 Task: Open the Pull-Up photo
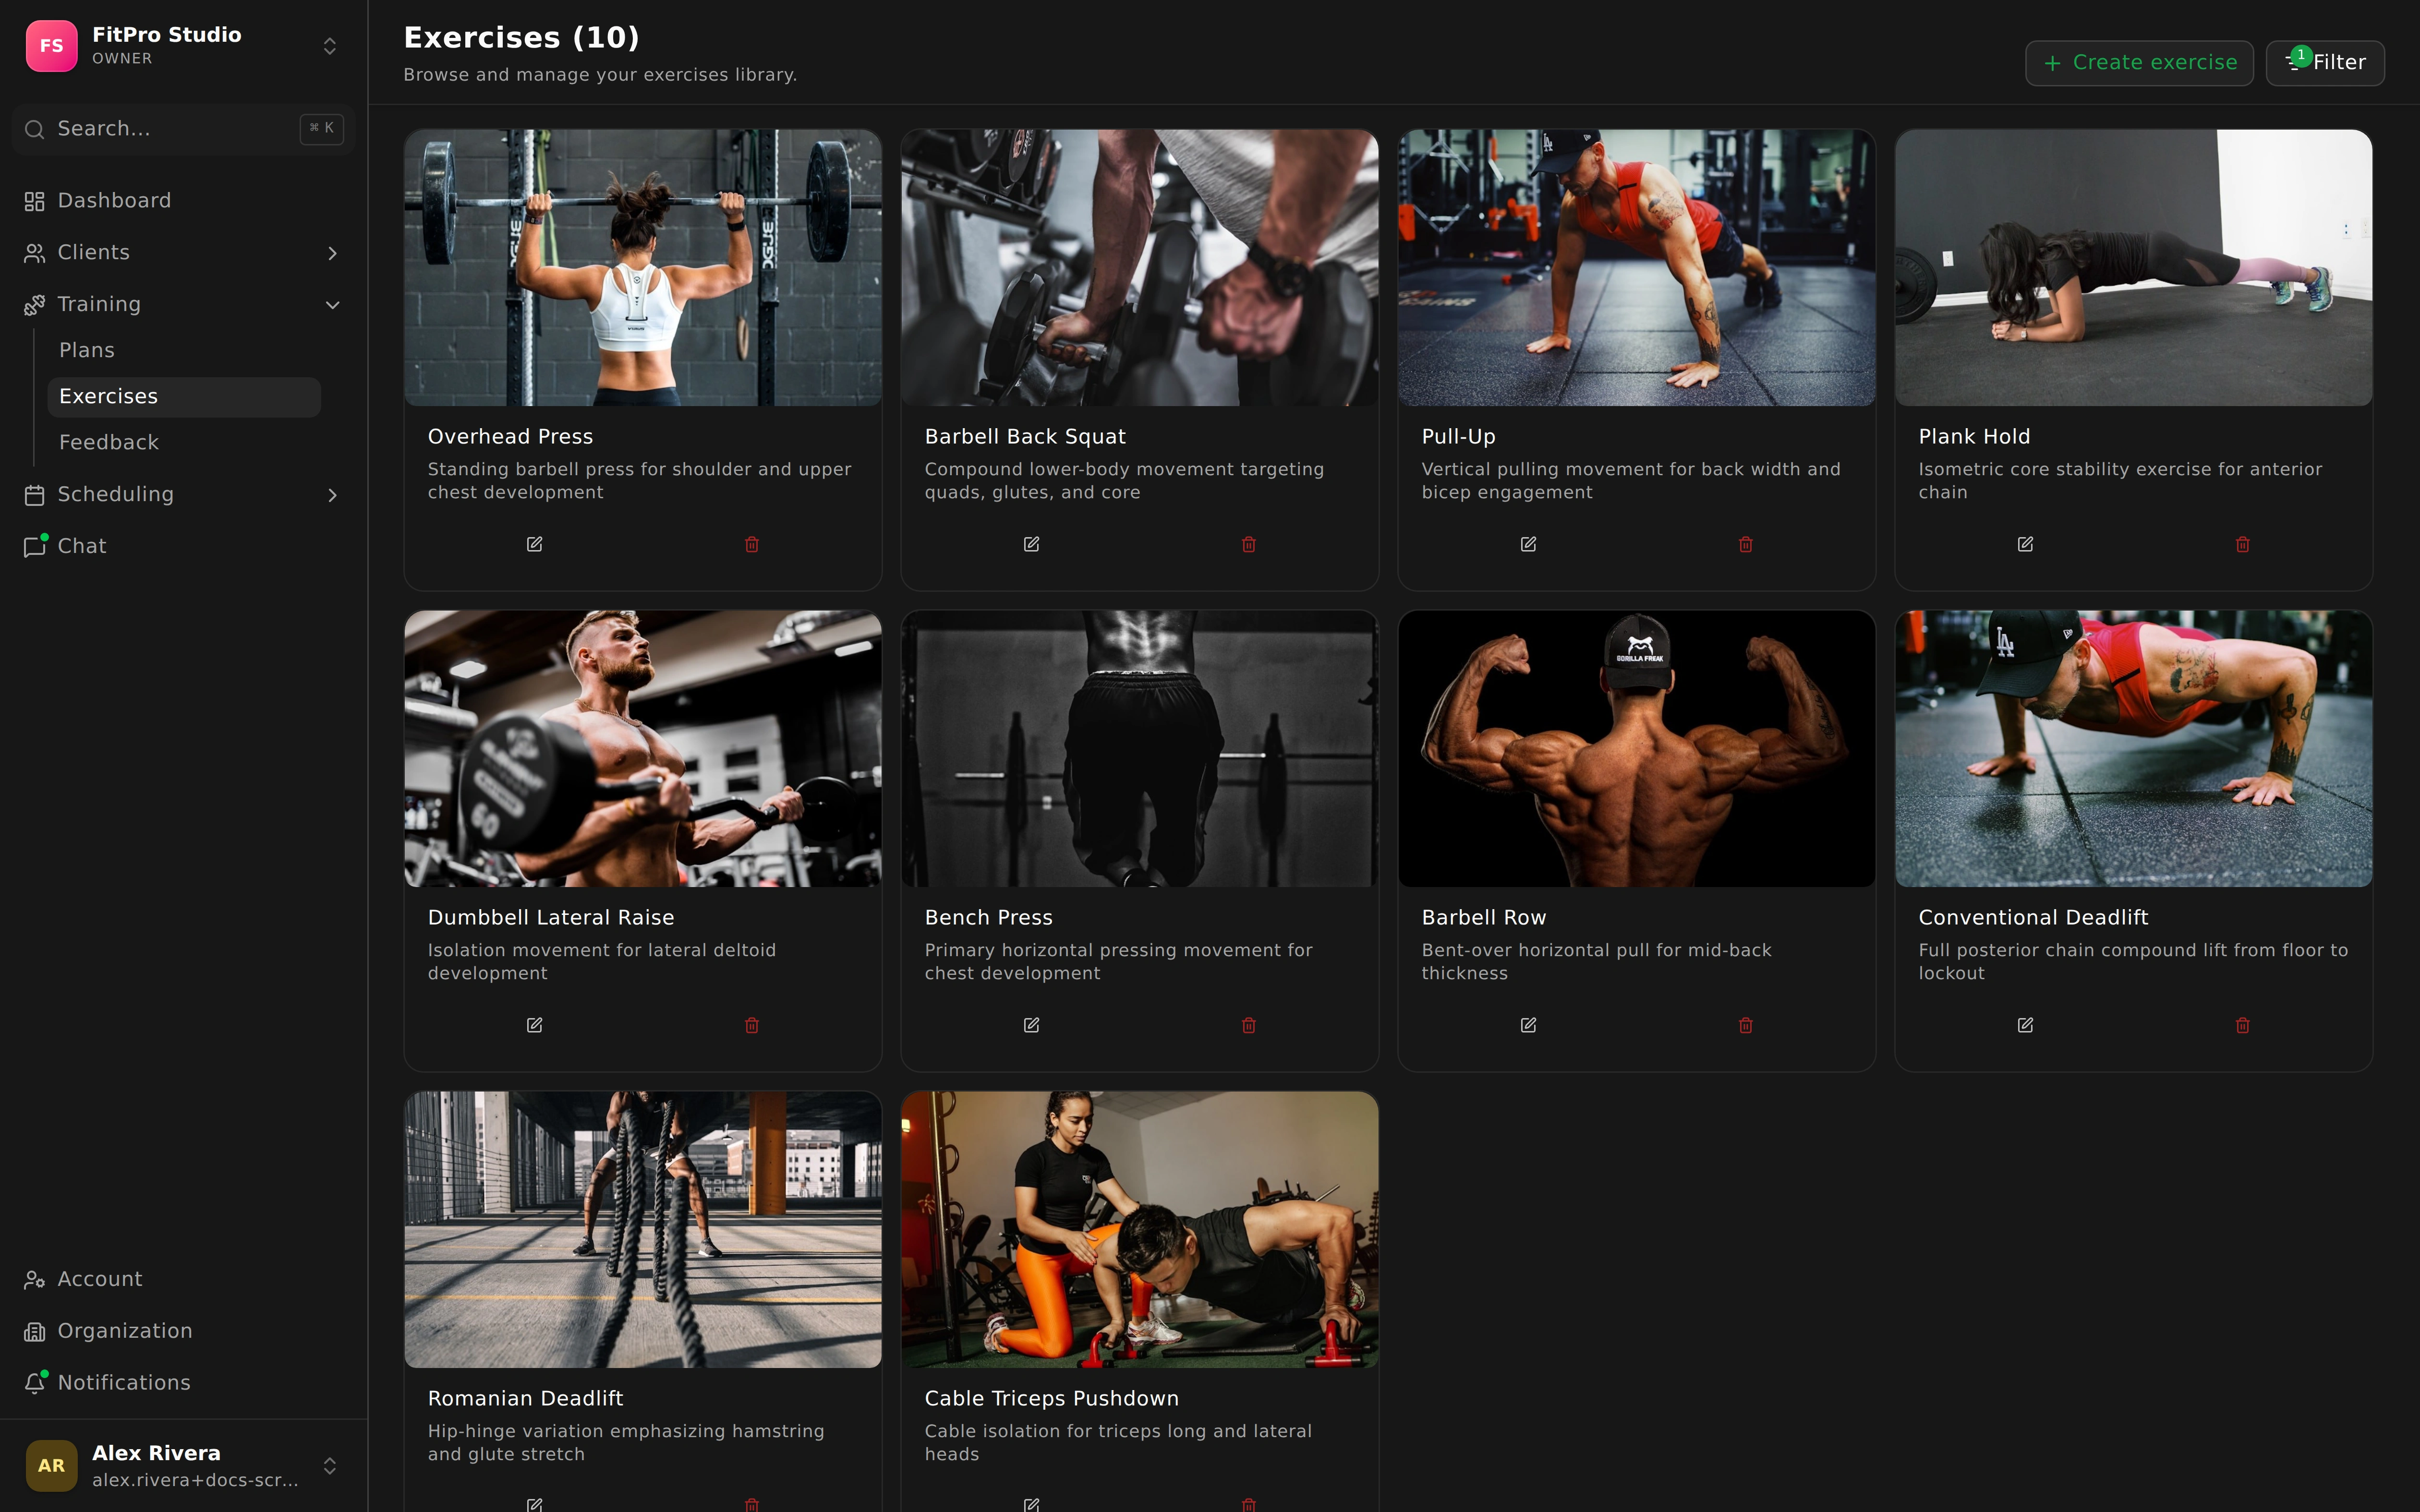point(1637,268)
